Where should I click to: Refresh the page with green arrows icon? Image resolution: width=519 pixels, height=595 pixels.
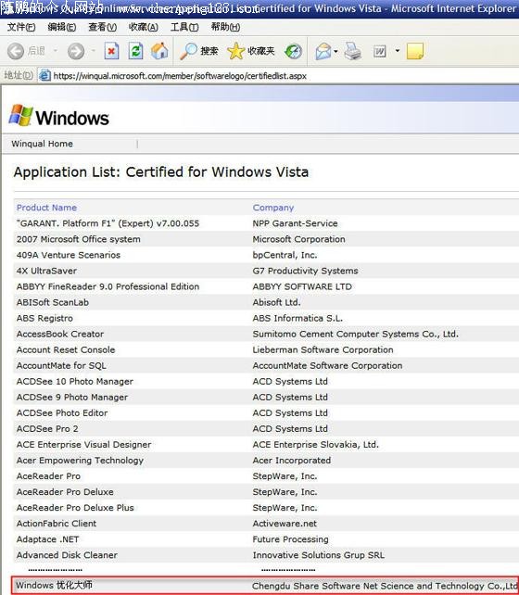(x=135, y=51)
